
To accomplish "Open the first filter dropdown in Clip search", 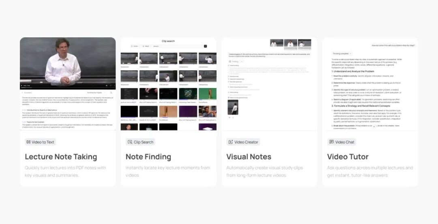I will (x=135, y=46).
